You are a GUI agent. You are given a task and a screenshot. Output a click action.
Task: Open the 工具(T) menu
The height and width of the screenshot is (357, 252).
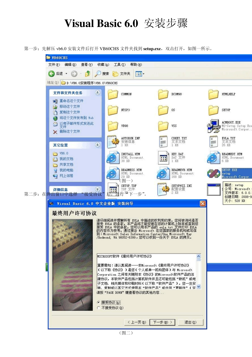pos(120,65)
